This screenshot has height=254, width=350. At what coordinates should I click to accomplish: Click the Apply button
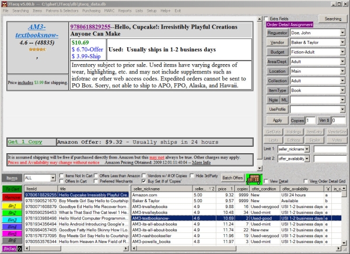click(277, 121)
